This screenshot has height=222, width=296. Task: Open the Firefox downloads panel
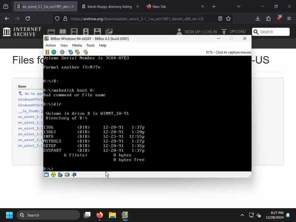[258, 18]
